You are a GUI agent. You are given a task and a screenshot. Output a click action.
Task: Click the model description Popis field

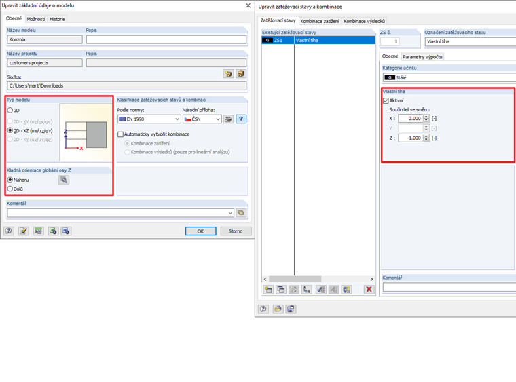coord(166,39)
